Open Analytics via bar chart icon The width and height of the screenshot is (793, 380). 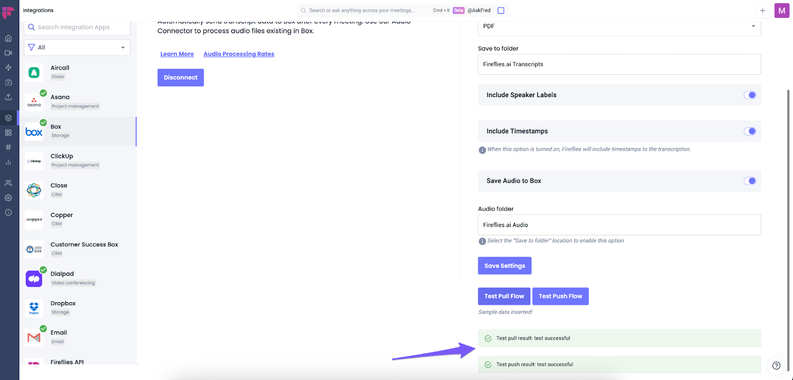[x=8, y=162]
